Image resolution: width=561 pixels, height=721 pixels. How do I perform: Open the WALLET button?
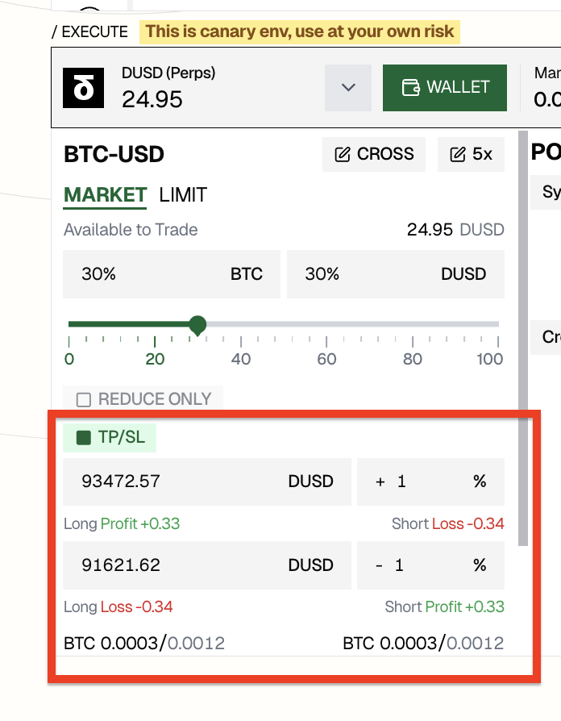(x=445, y=88)
